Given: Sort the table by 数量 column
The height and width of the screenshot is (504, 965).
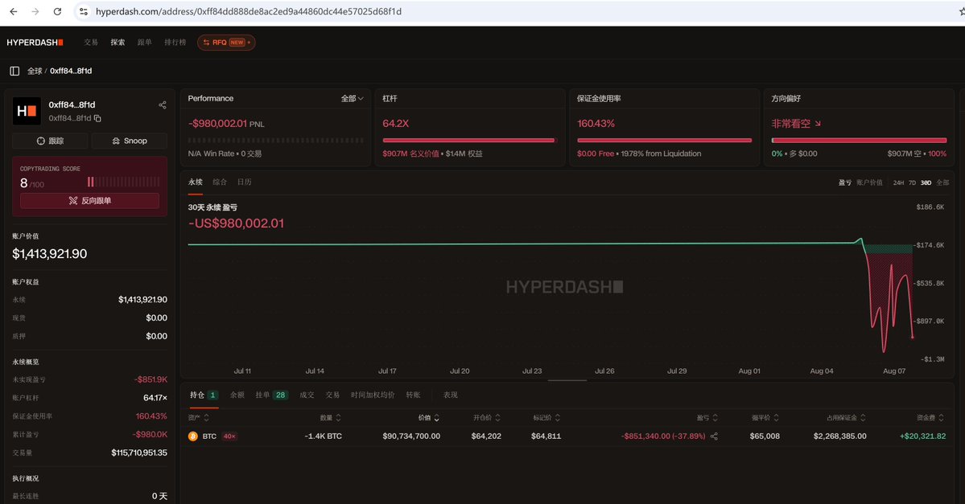Looking at the screenshot, I should point(331,418).
